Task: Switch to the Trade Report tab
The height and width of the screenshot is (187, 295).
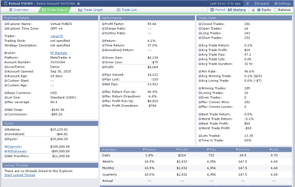Action: pyautogui.click(x=55, y=10)
